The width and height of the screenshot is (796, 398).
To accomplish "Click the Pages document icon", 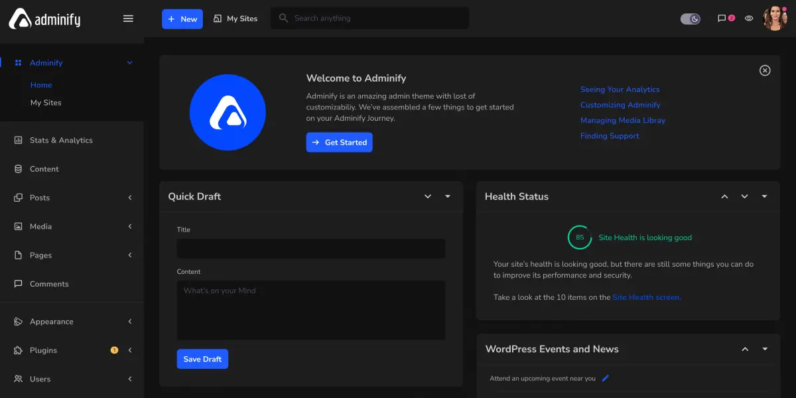I will [18, 255].
